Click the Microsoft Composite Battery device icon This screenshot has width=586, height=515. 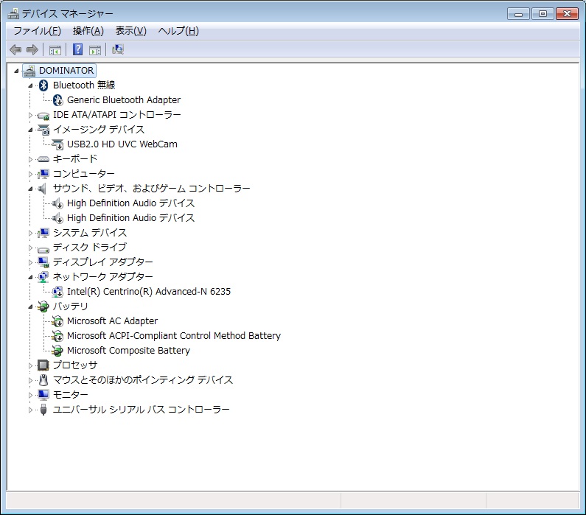coord(57,351)
